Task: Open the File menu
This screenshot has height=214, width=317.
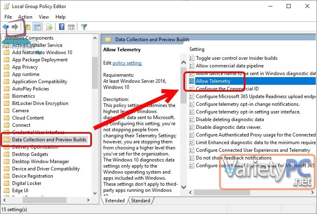Action: (x=8, y=17)
